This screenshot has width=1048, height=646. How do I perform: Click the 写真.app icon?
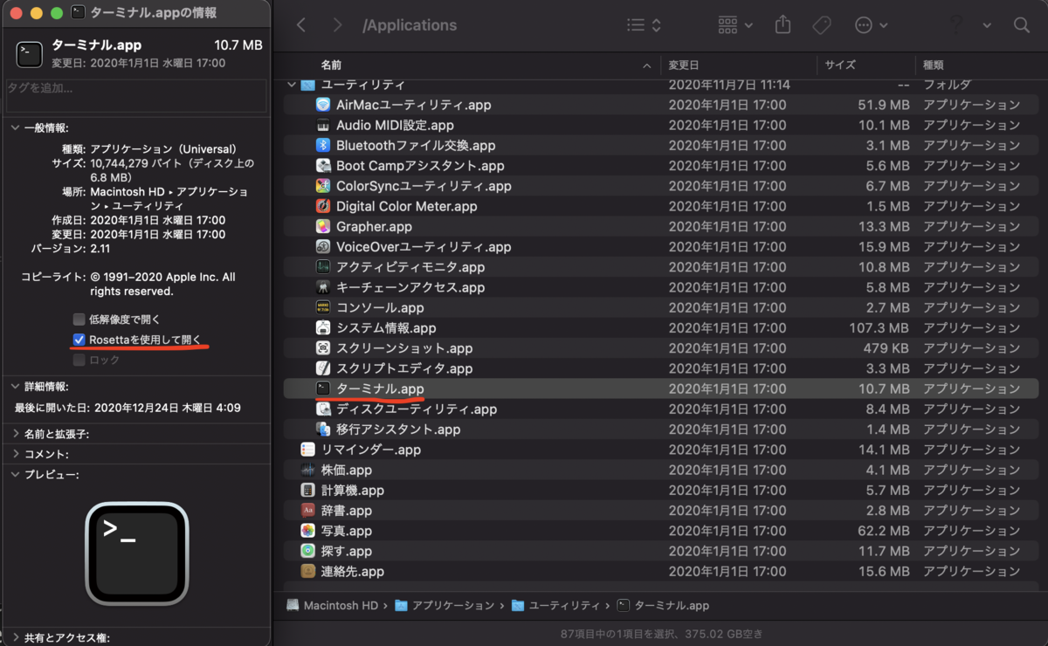click(x=307, y=531)
